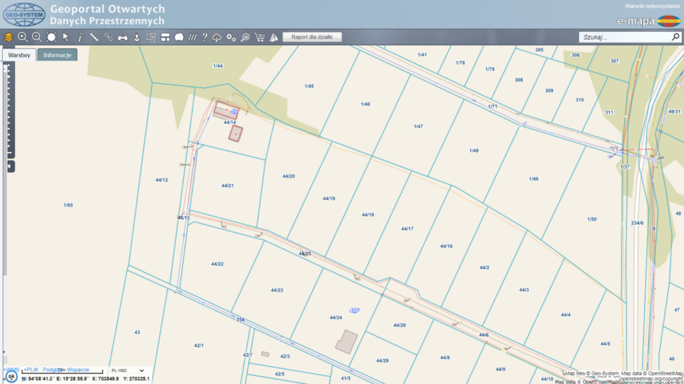
Task: Open the shopping cart icon
Action: [x=260, y=37]
